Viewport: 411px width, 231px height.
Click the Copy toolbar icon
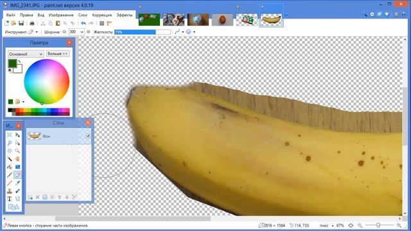coord(50,23)
